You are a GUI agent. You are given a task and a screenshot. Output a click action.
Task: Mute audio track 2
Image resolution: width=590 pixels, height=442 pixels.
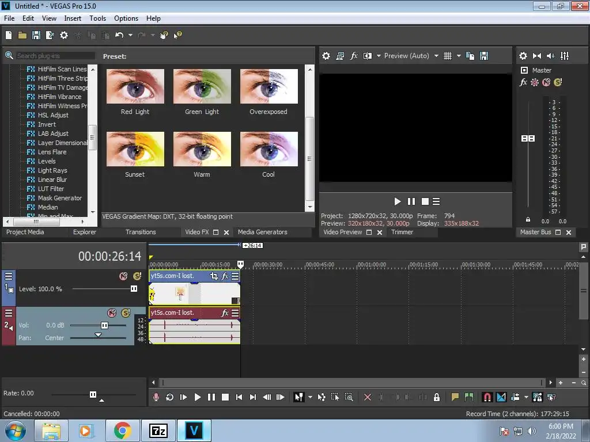112,313
